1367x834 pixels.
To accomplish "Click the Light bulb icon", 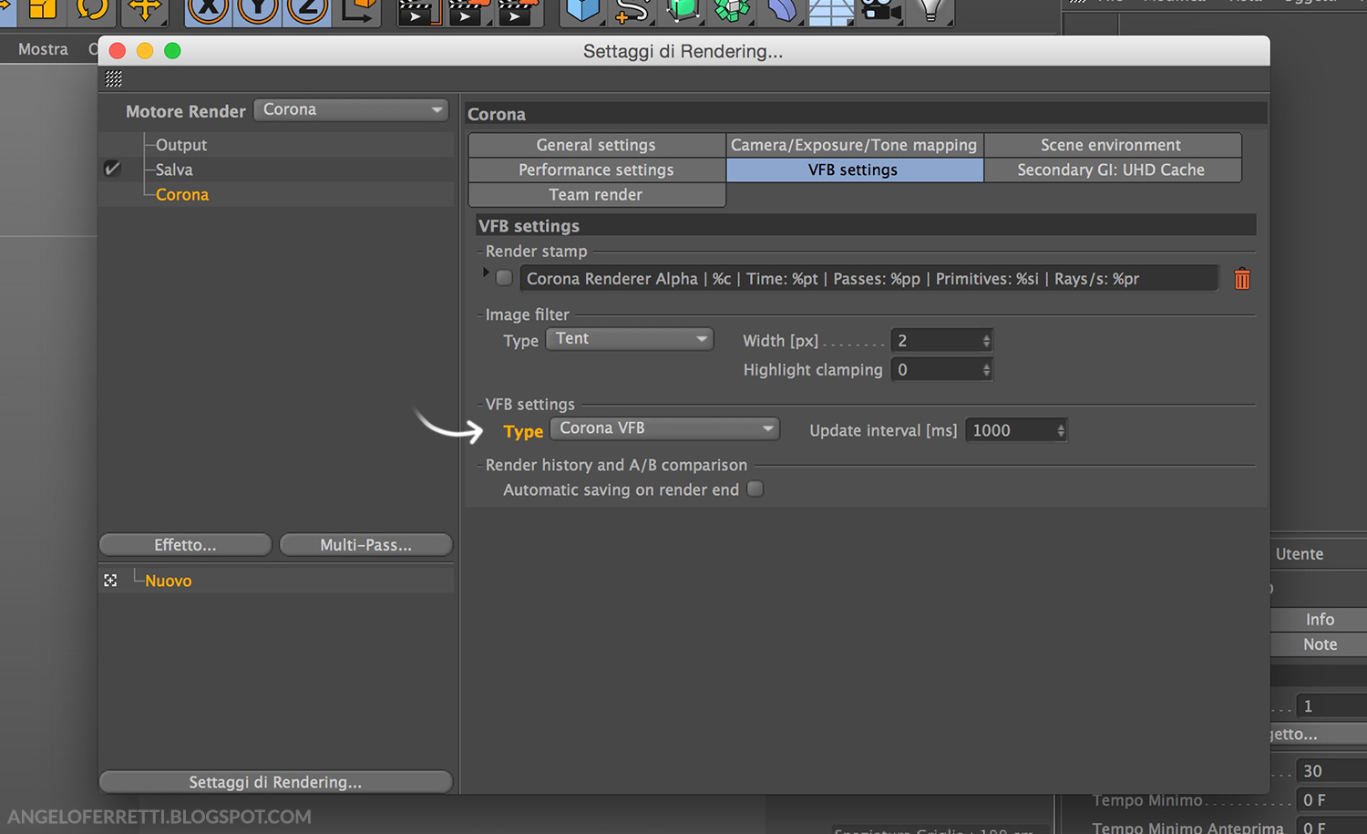I will [930, 9].
